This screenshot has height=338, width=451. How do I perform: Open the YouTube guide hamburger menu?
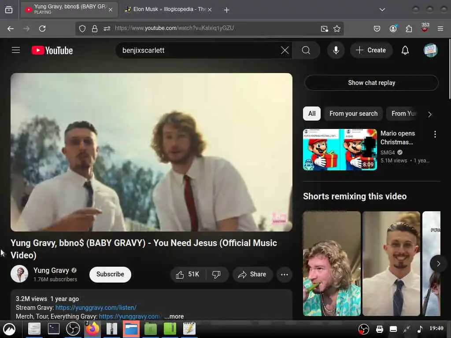16,50
